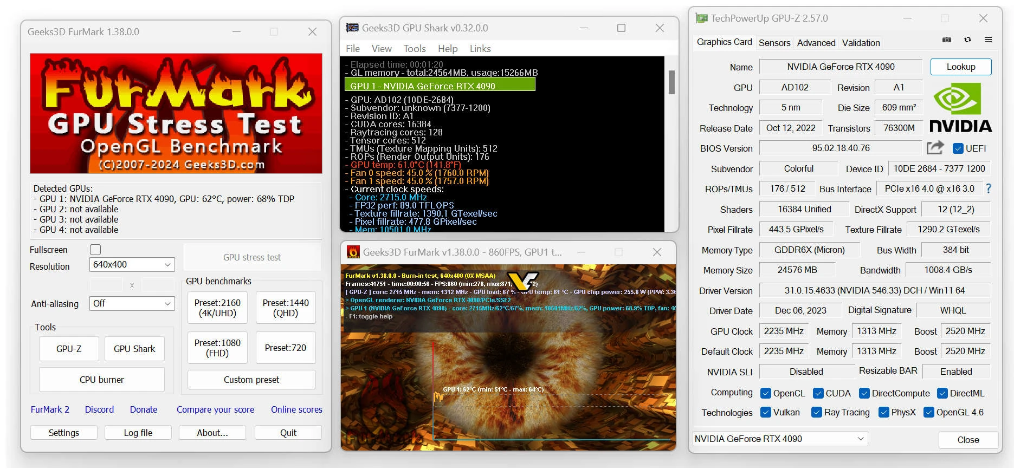The height and width of the screenshot is (469, 1014).
Task: Toggle the OpenCL checkbox
Action: [765, 393]
